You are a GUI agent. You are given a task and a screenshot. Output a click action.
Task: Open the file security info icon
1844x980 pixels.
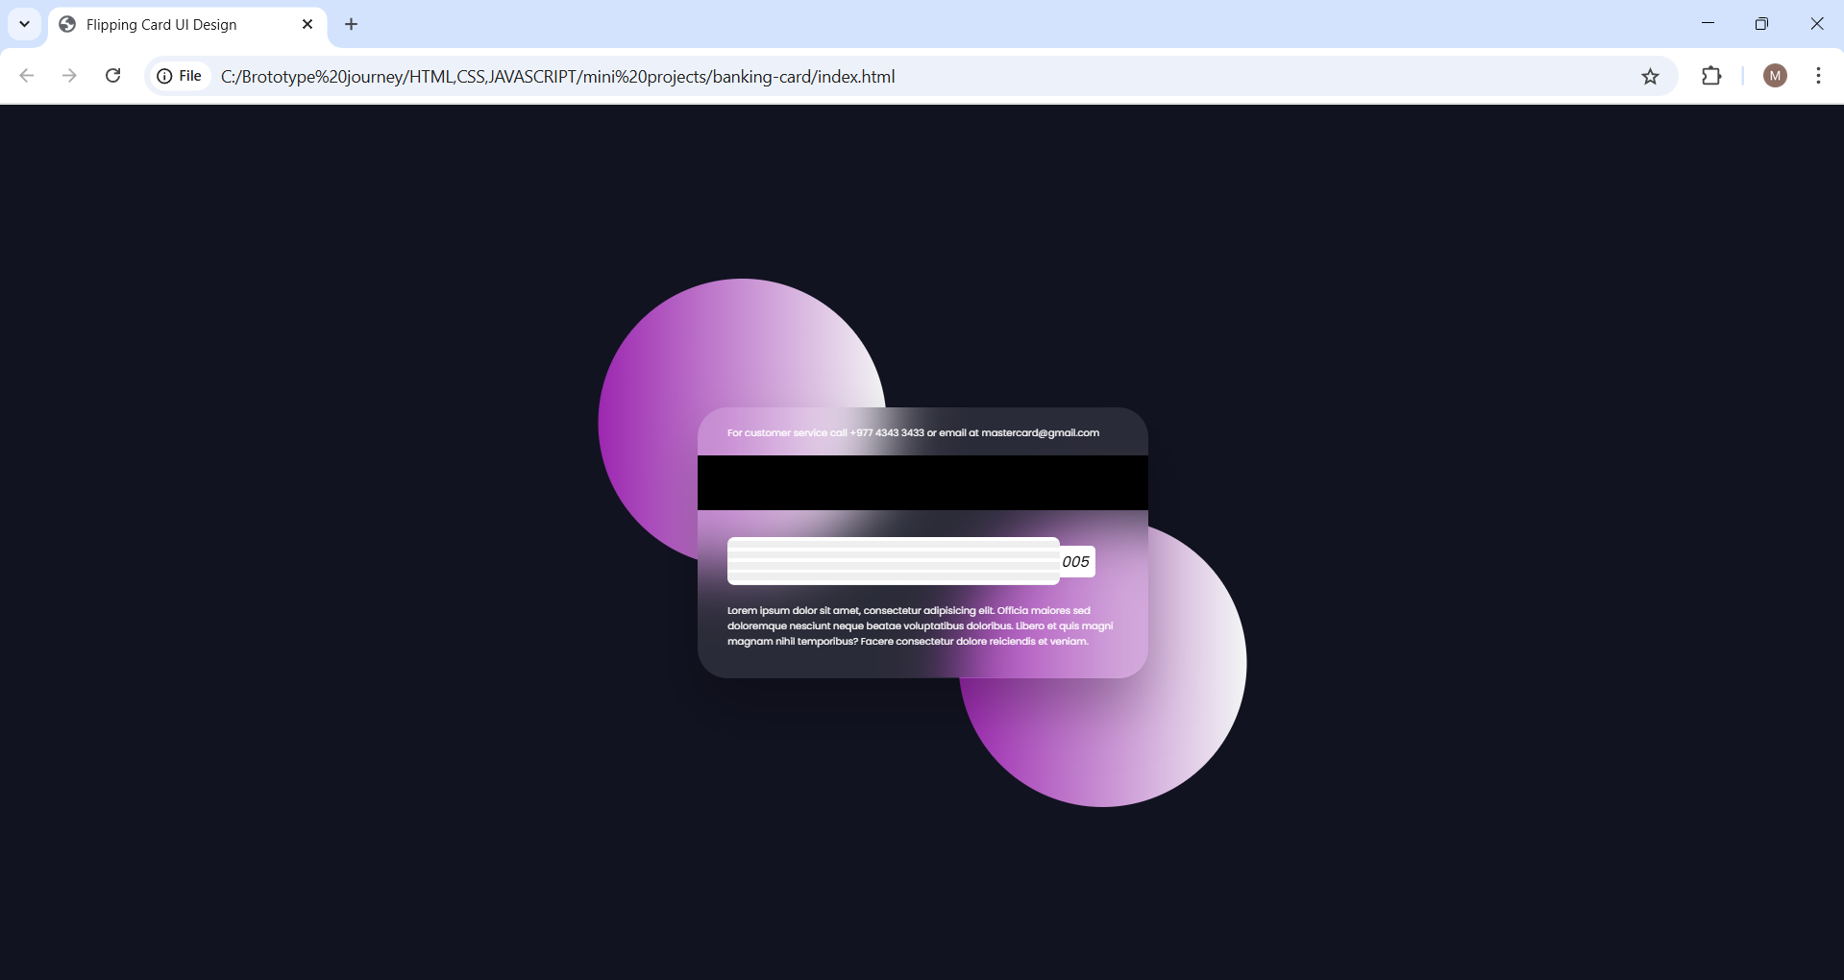click(163, 76)
